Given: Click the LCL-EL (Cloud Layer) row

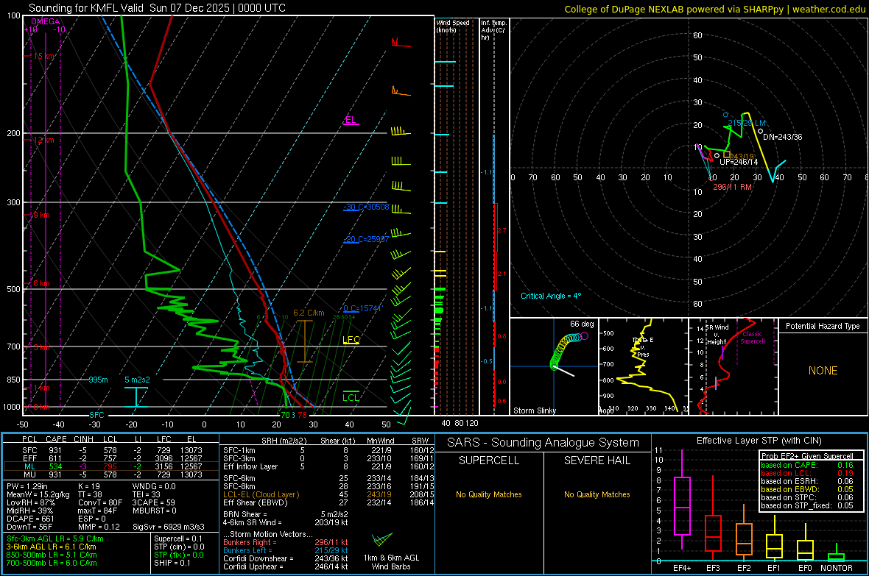Looking at the screenshot, I should (x=328, y=494).
